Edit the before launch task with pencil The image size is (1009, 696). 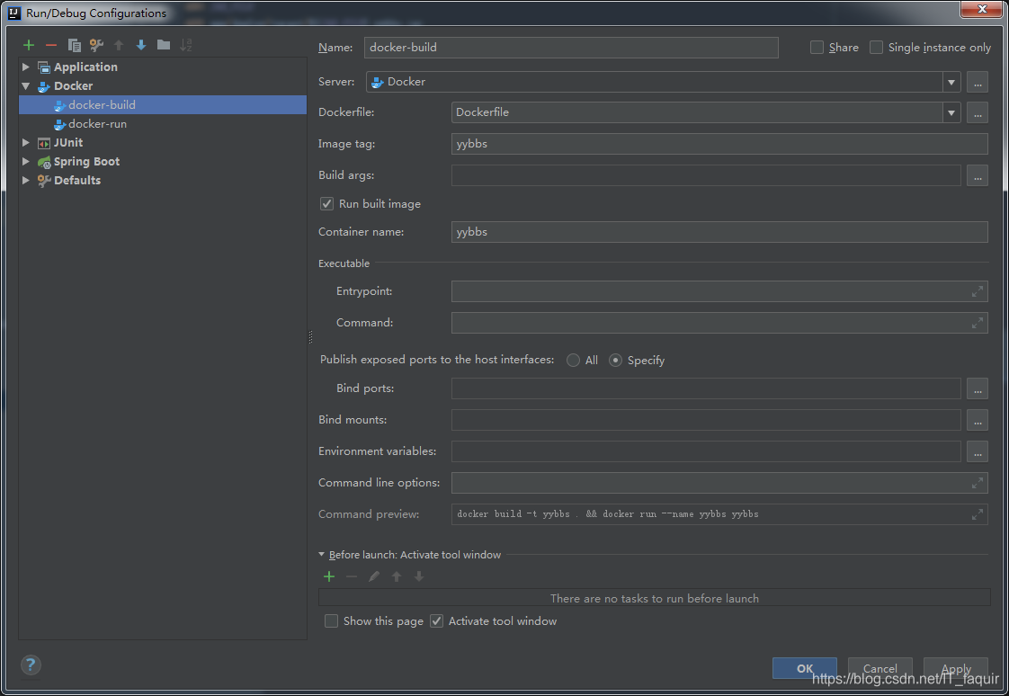(374, 576)
